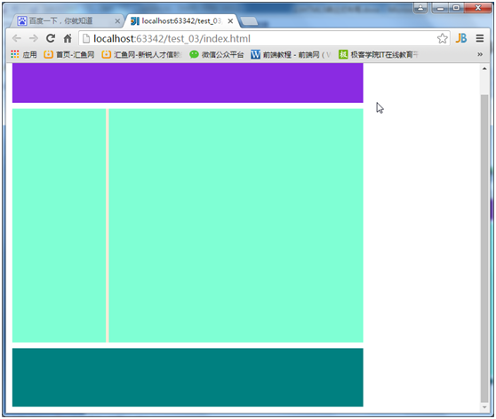Bookmark this page with the star

pyautogui.click(x=443, y=38)
